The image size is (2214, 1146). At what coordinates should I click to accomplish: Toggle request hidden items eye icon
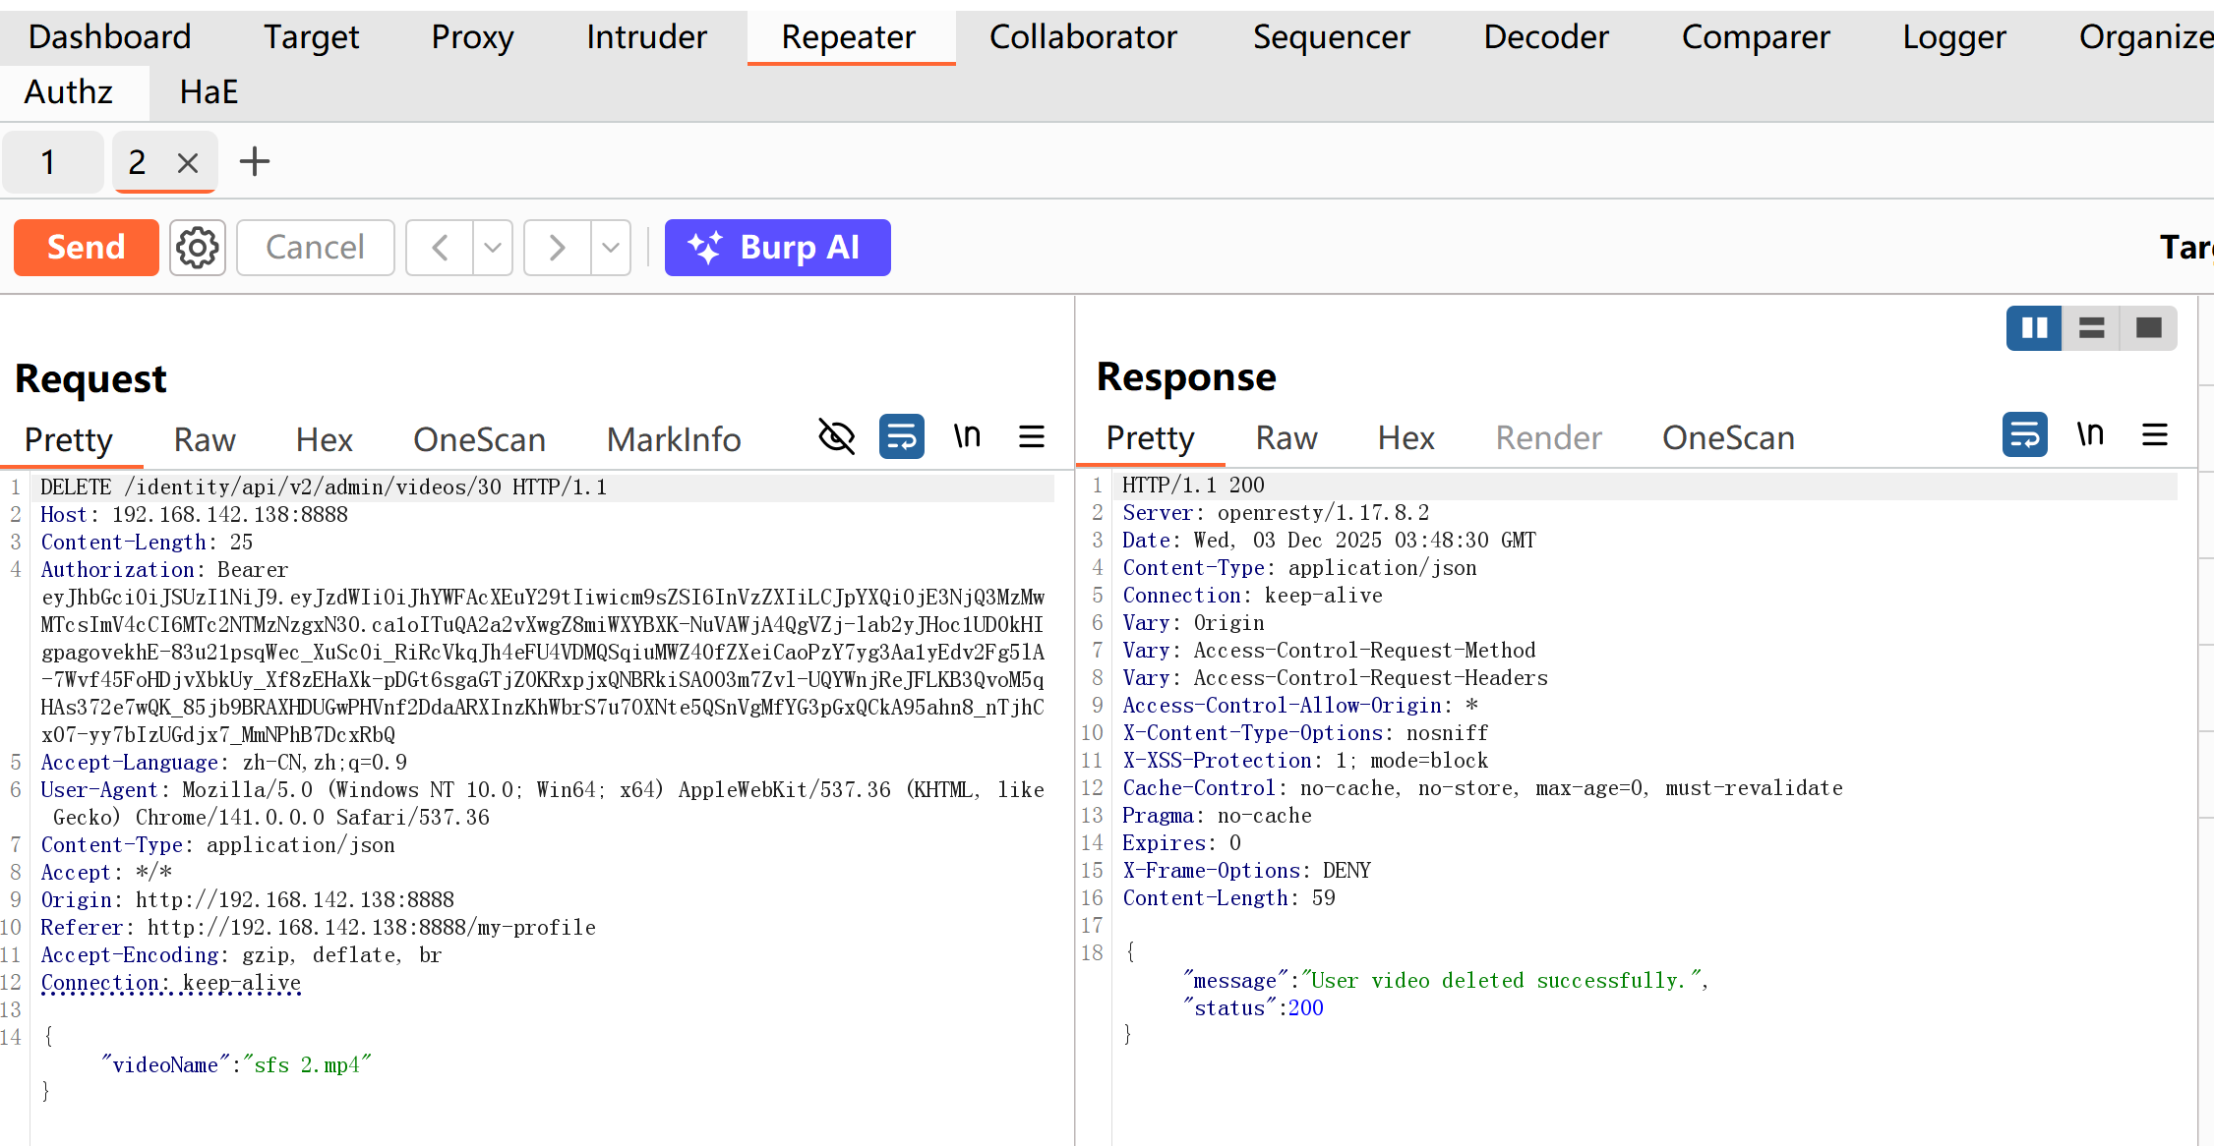click(836, 436)
